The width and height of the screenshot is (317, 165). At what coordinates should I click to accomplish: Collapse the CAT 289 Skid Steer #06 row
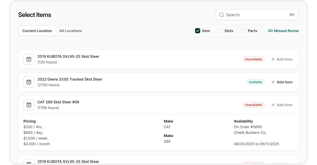158,105
